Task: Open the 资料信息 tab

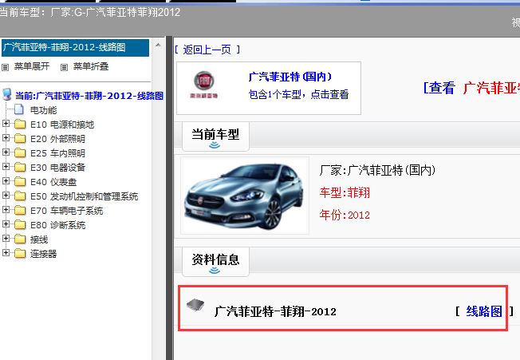Action: tap(215, 262)
